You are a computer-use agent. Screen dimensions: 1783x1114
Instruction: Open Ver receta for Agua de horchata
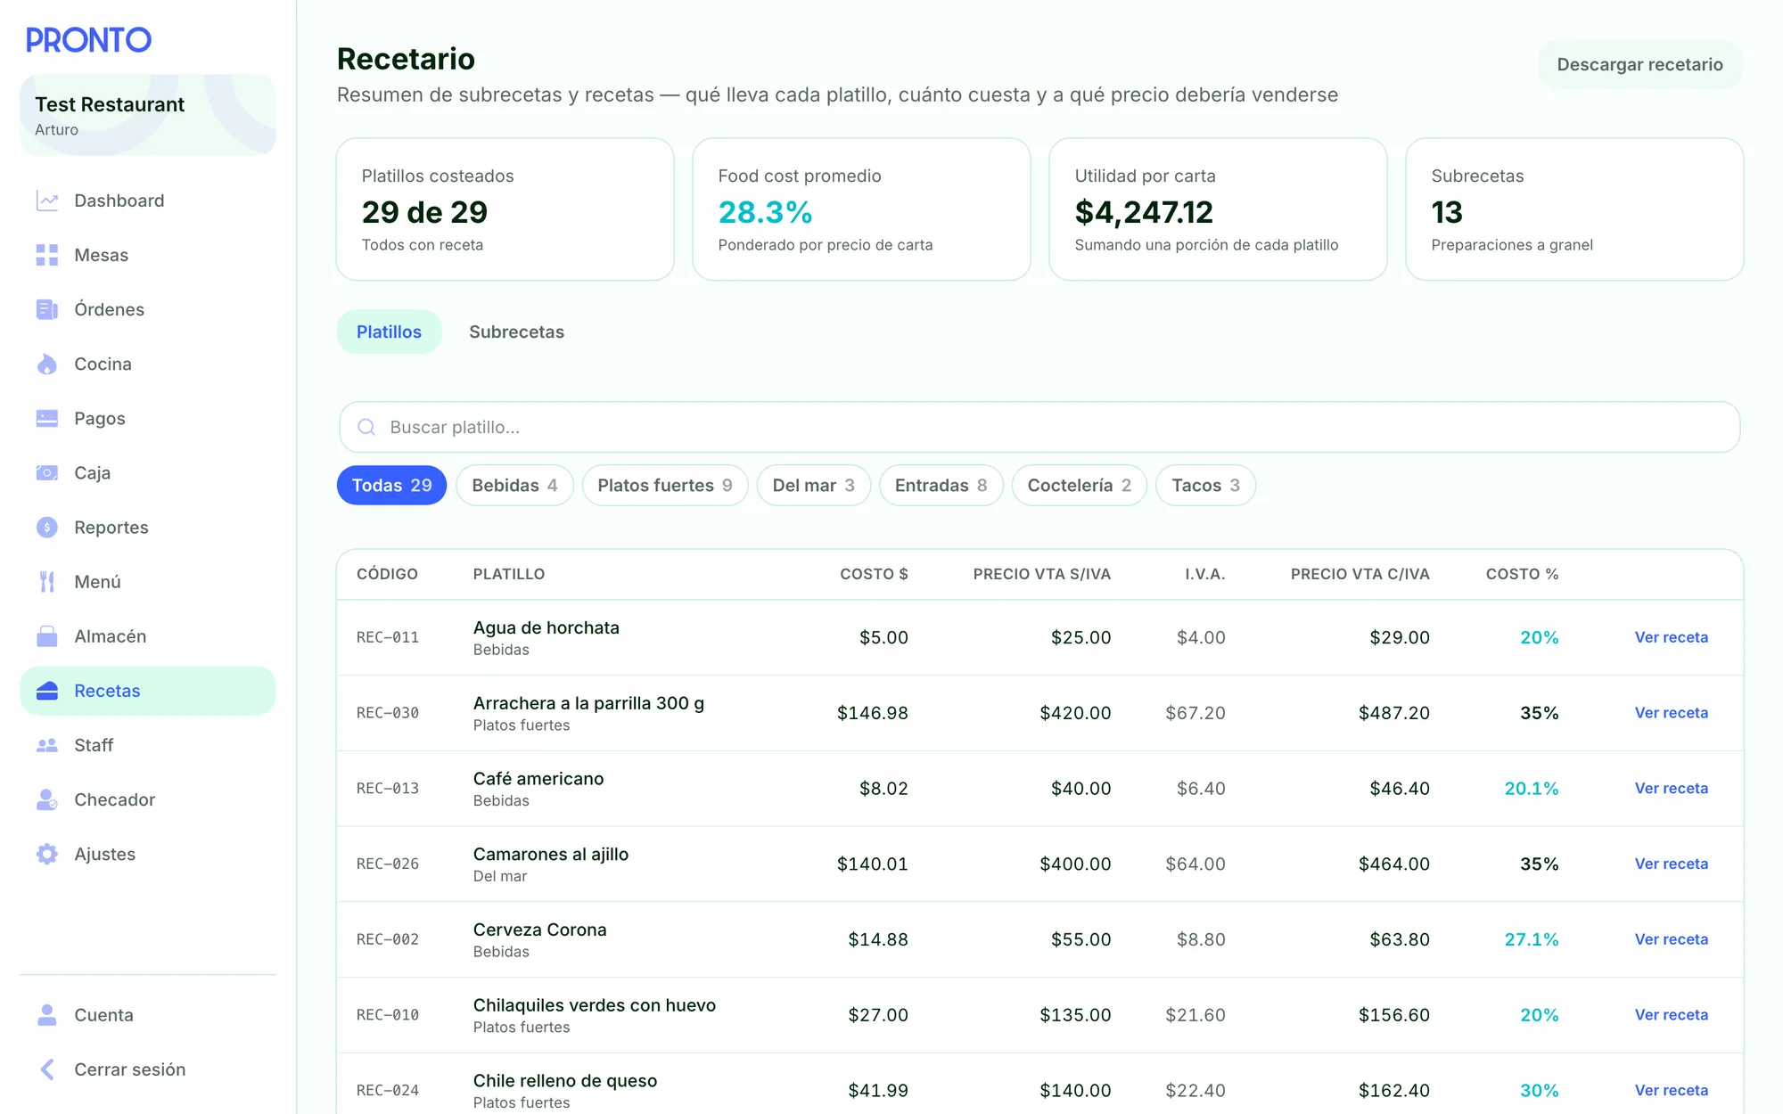point(1671,637)
